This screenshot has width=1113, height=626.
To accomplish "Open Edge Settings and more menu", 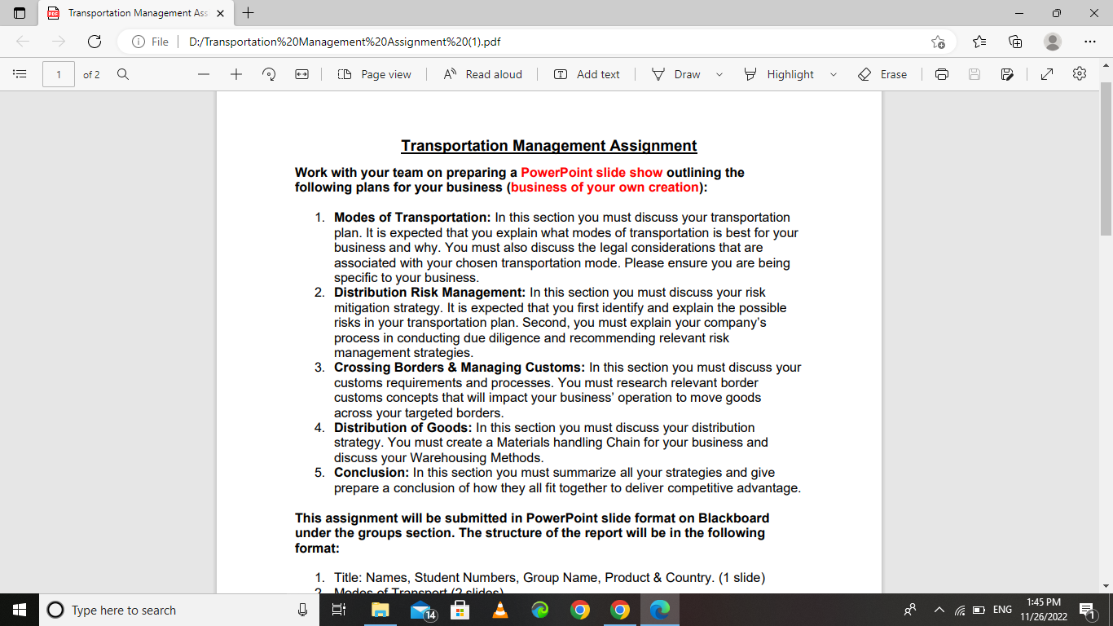I will [1090, 42].
